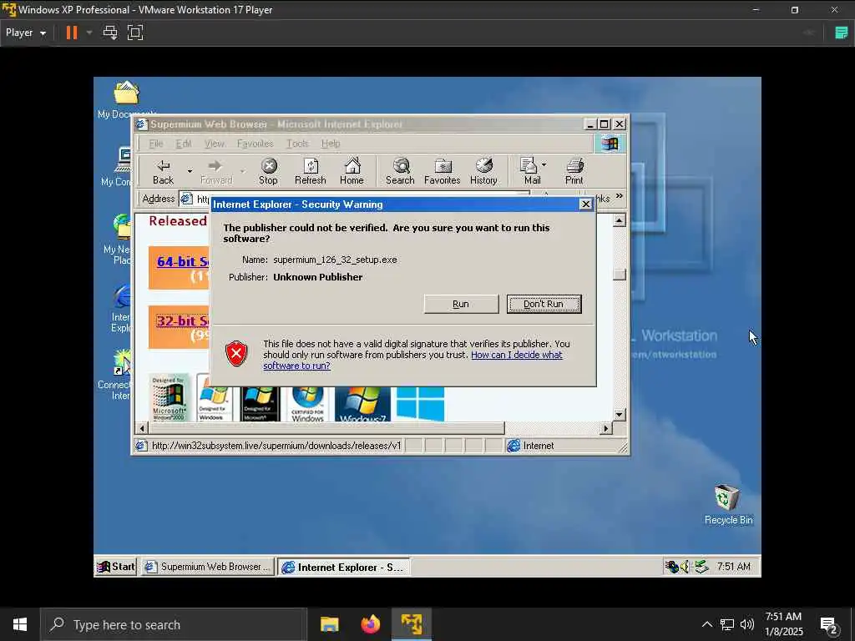Click the Print toolbar icon
855x641 pixels.
point(574,171)
